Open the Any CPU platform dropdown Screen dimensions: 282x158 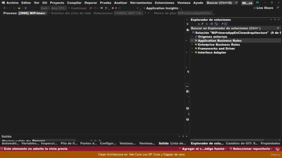59,8
